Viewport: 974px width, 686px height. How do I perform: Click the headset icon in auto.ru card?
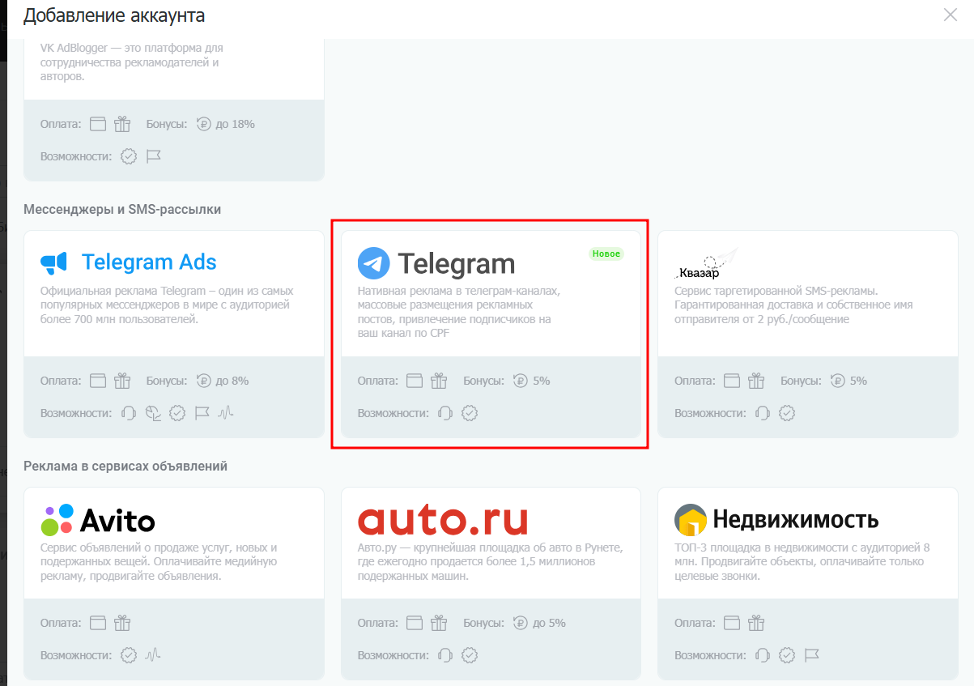click(x=445, y=654)
